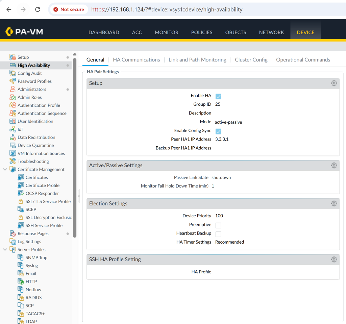Switch to the HA Communications tab
This screenshot has width=346, height=324.
pyautogui.click(x=137, y=60)
